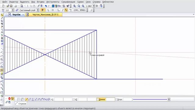Select the Arc tool in left toolbar
The image size is (195, 110).
pyautogui.click(x=2, y=63)
